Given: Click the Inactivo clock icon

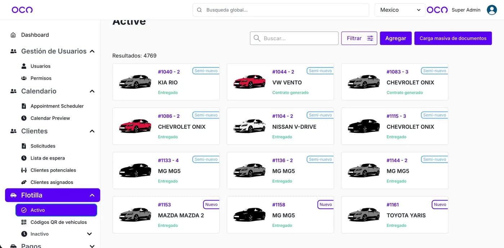Looking at the screenshot, I should click(x=24, y=234).
